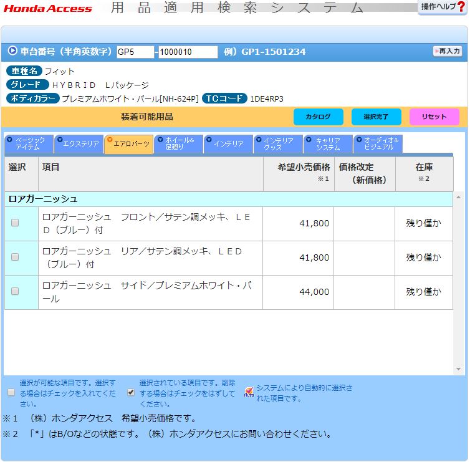Click the scrollbar up arrow
The height and width of the screenshot is (462, 470).
point(458,197)
